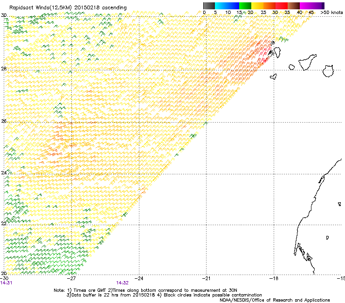Click the 'NOAA/NESDIS/Office of Research and Applications' credit
The image size is (345, 303).
pos(275,300)
